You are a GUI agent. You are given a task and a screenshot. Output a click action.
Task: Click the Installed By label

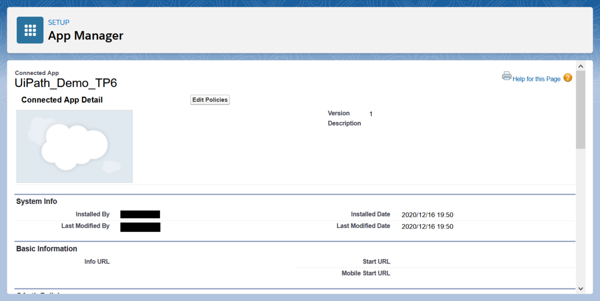tap(92, 214)
